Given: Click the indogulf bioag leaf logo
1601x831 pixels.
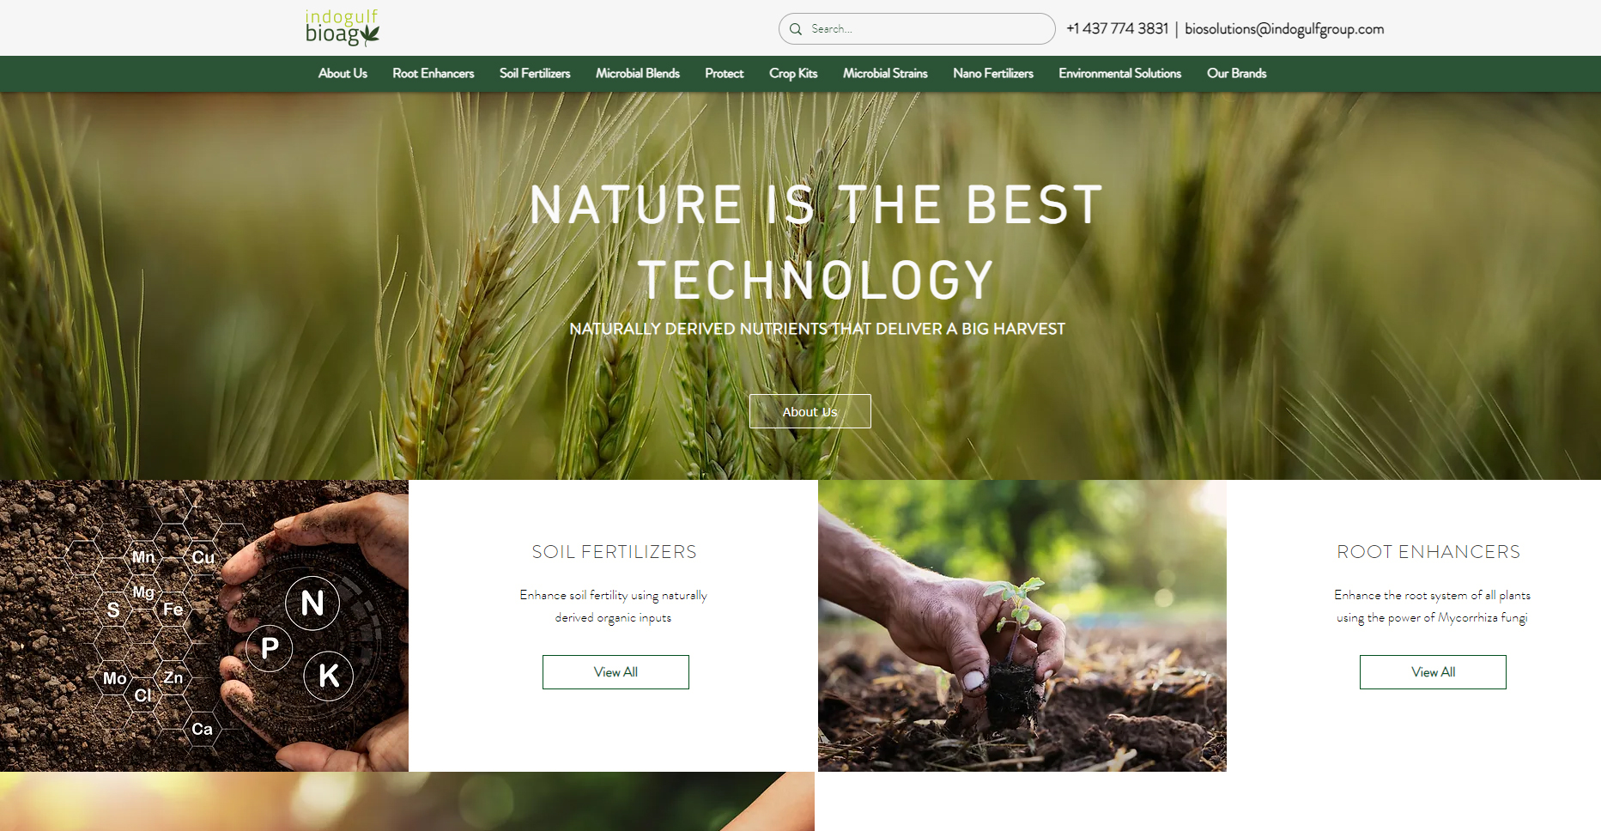Looking at the screenshot, I should [343, 27].
